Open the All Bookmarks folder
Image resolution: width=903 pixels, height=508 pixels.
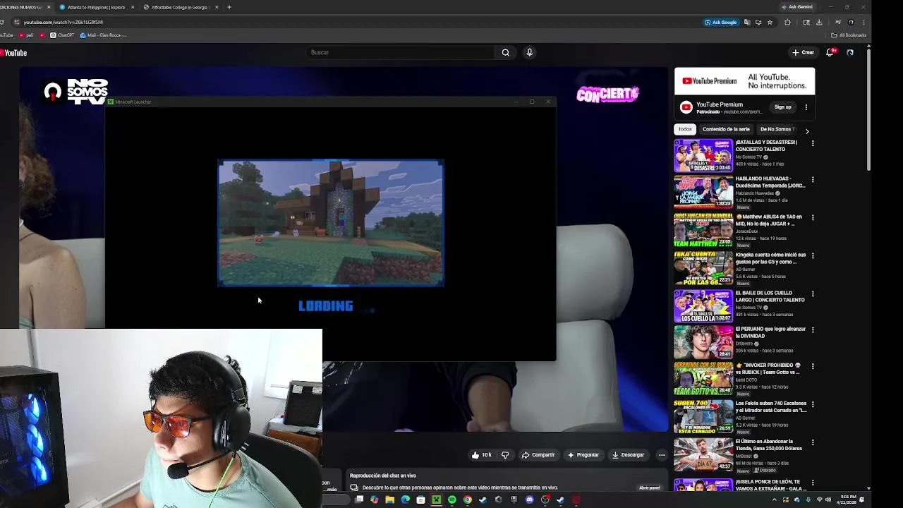tap(849, 35)
